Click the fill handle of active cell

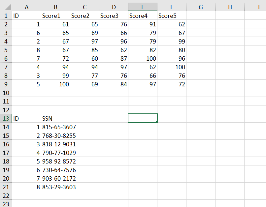[x=157, y=122]
